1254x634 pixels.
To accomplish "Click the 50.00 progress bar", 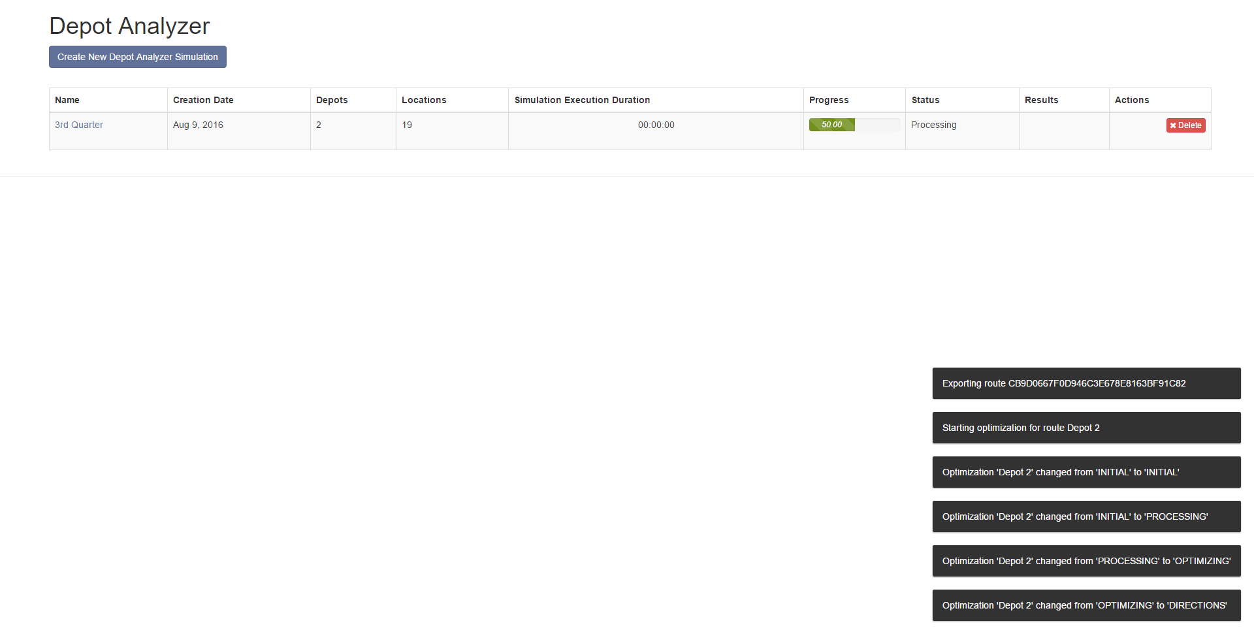I will click(x=831, y=124).
